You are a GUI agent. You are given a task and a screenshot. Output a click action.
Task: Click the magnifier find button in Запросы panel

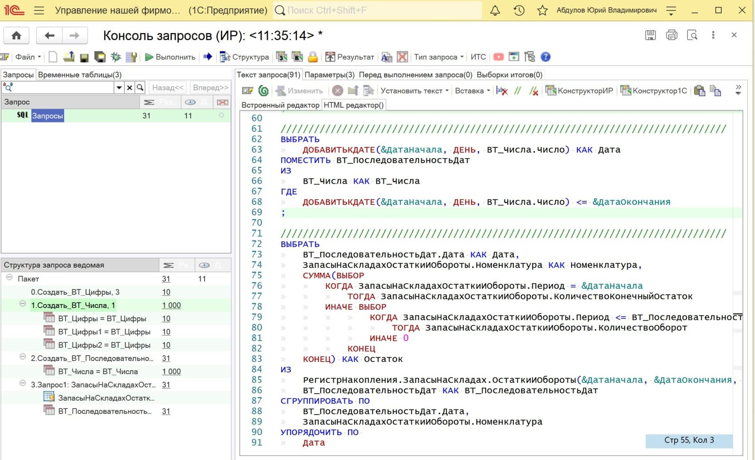tap(140, 88)
